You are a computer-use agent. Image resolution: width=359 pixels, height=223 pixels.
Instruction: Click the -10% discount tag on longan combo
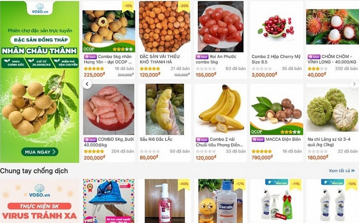pos(128,6)
